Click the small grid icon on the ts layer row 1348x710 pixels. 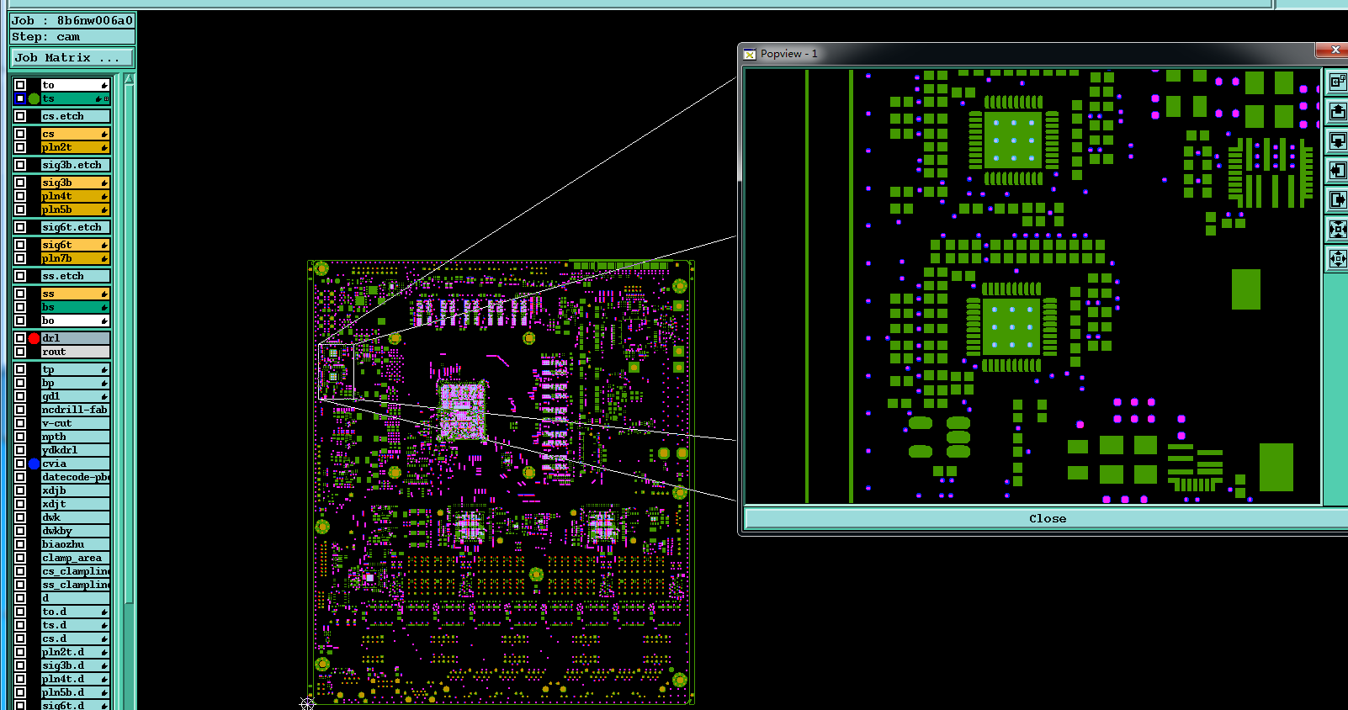point(106,99)
